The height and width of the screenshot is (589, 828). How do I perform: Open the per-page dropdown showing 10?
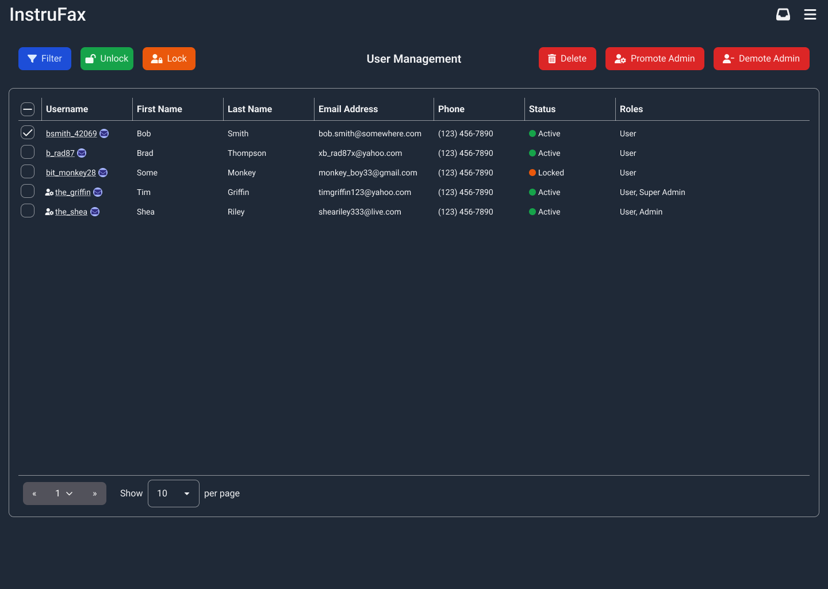pos(173,493)
